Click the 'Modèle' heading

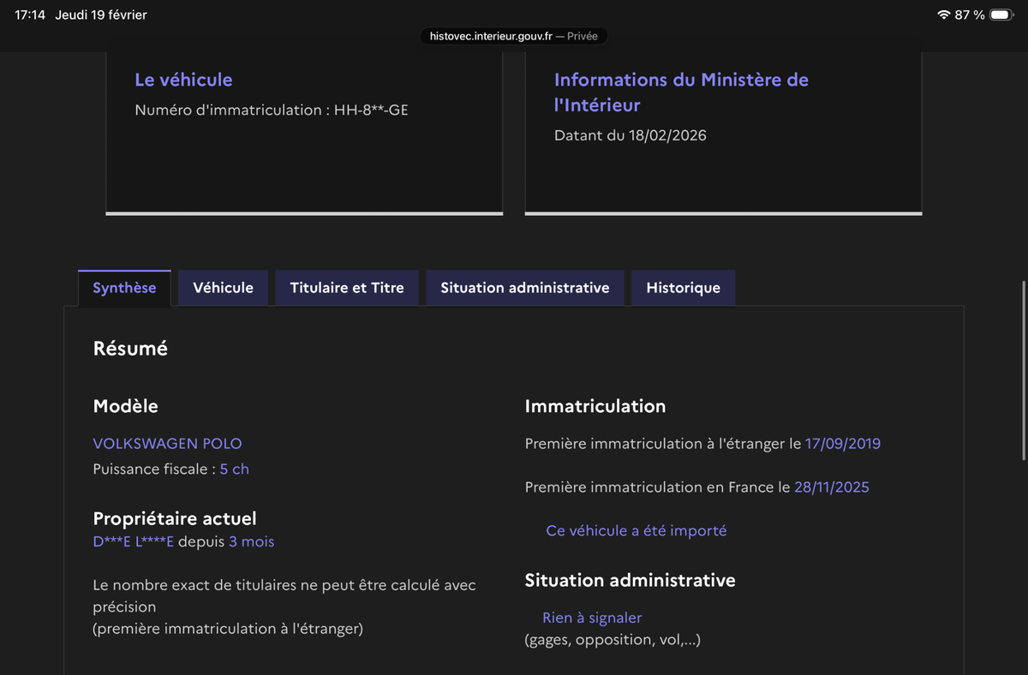coord(126,406)
